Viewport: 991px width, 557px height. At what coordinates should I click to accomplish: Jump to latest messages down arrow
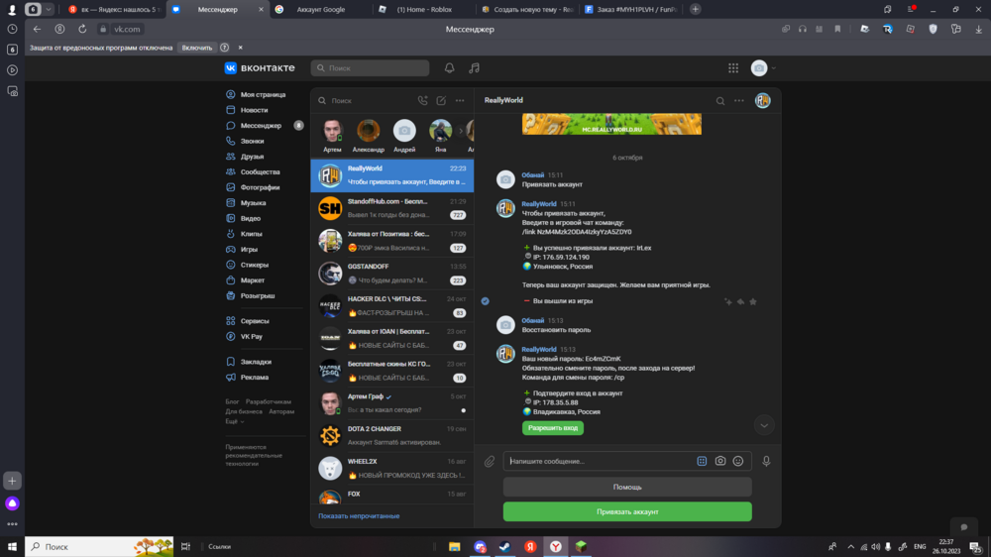(764, 425)
